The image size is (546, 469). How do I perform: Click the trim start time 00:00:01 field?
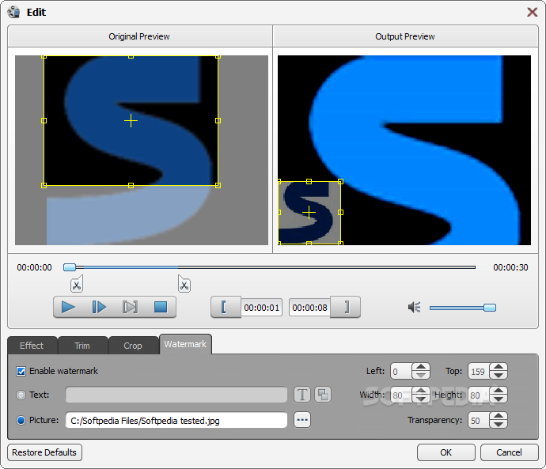[x=261, y=308]
